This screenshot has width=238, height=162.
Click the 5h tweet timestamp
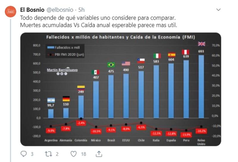tap(82, 9)
